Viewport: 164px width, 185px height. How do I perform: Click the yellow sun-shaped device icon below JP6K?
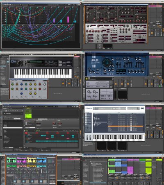tap(87, 79)
